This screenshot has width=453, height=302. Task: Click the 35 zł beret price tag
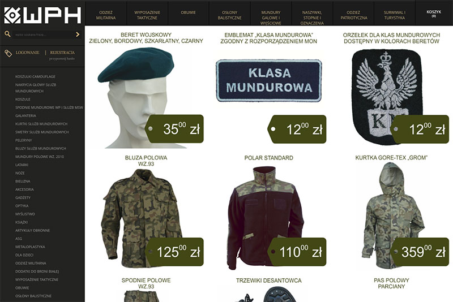[174, 129]
